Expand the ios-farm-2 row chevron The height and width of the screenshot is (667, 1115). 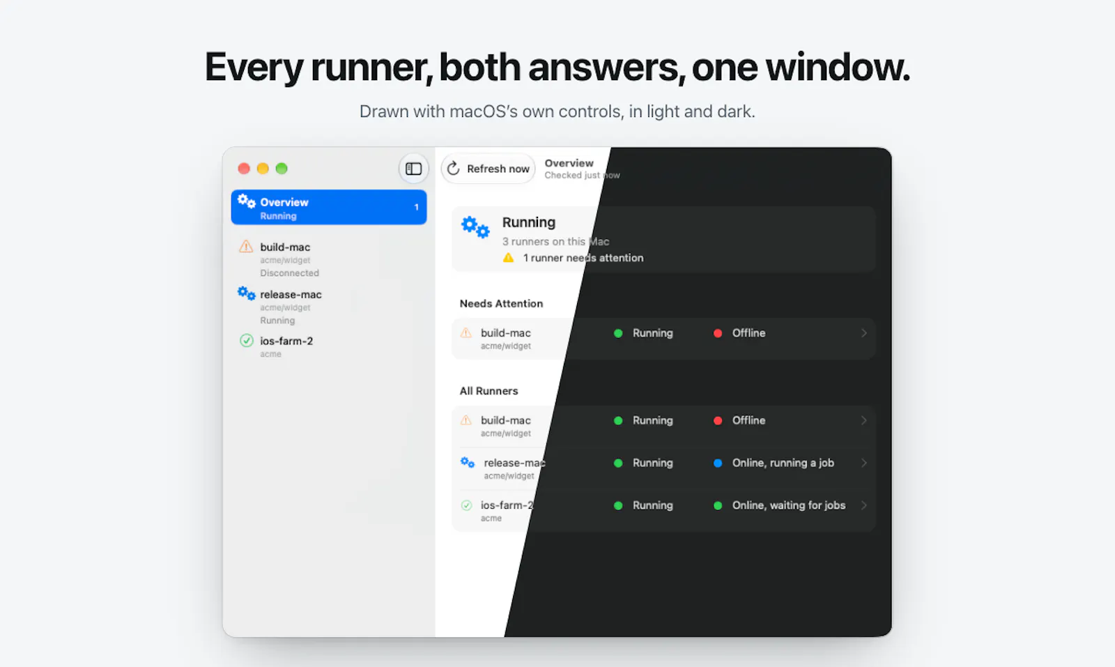coord(863,505)
